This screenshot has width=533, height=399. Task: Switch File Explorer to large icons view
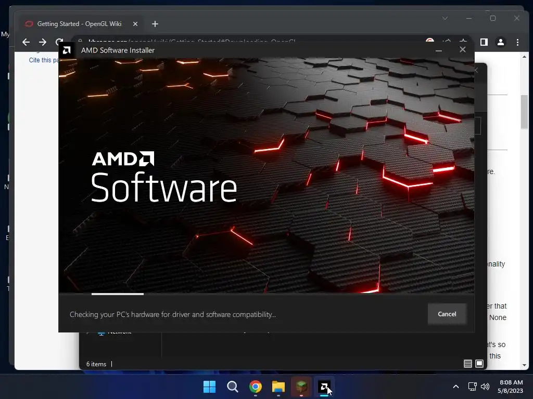coord(479,364)
